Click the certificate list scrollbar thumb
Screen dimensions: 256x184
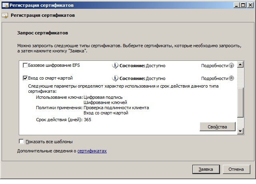click(x=240, y=102)
